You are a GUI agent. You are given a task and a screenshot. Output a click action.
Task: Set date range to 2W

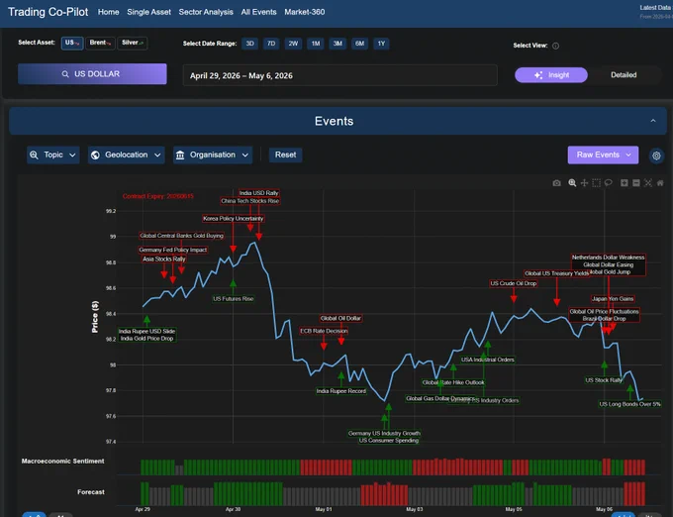point(293,44)
